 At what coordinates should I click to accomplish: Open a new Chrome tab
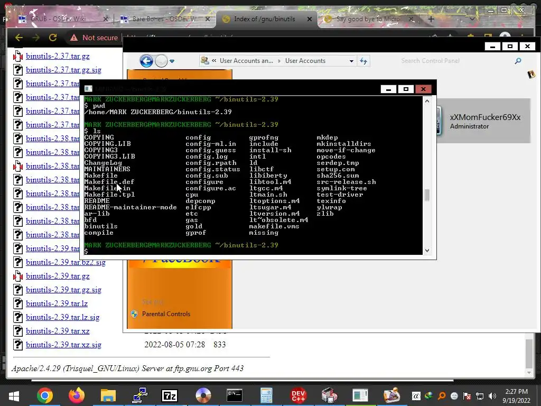click(431, 20)
